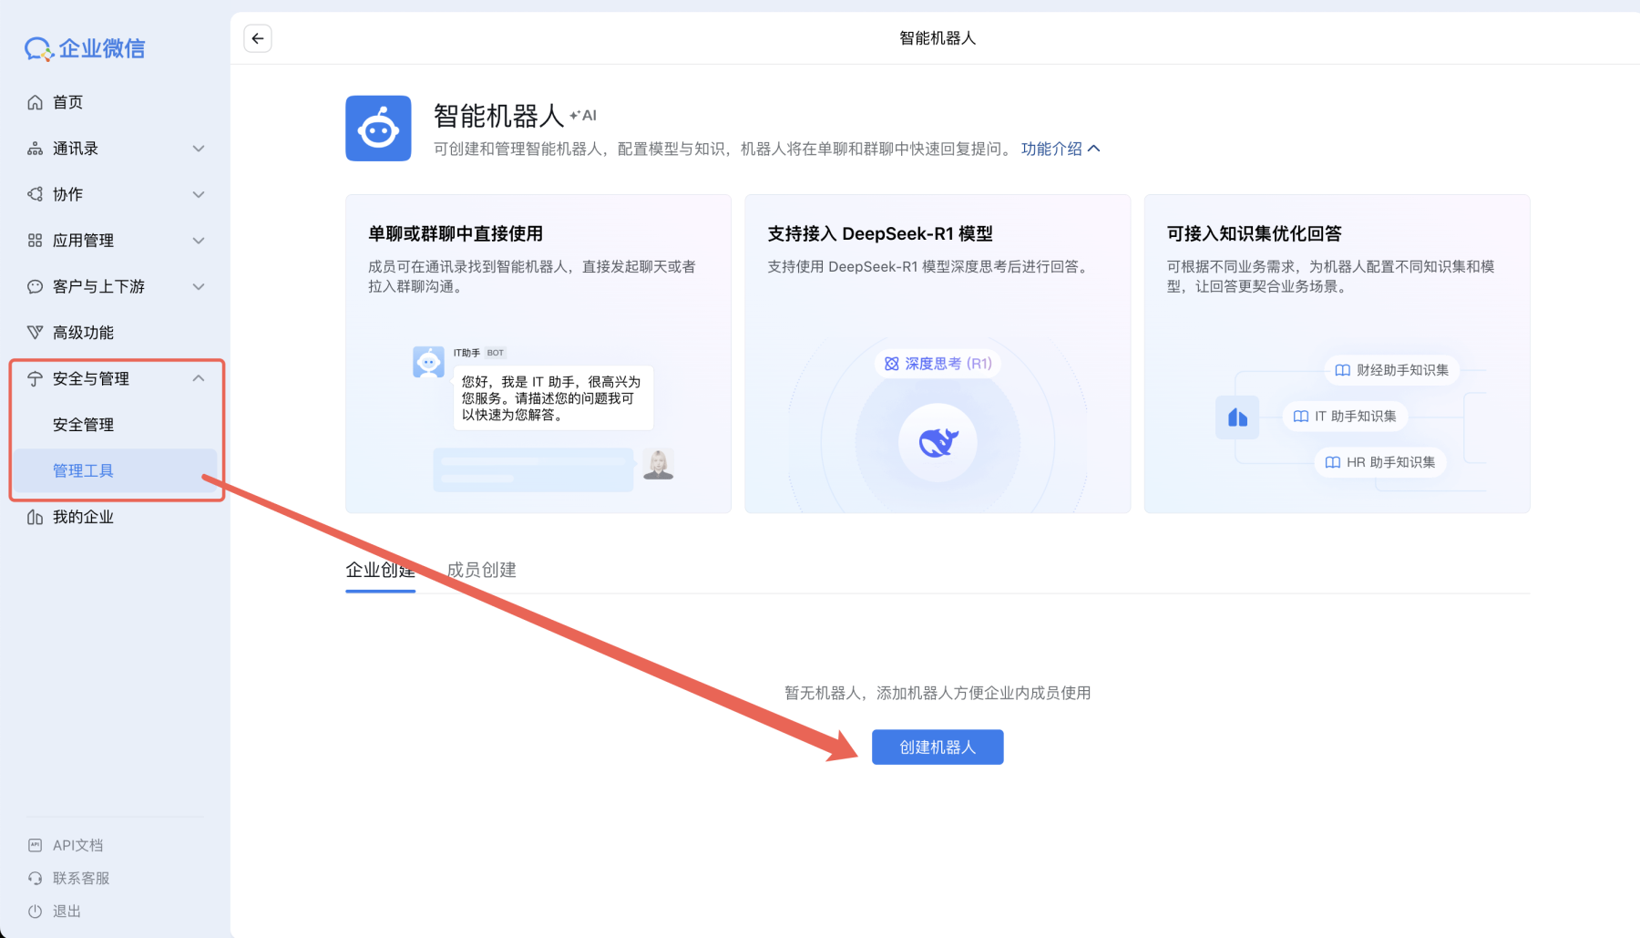This screenshot has width=1640, height=938.
Task: Open 我的企业 menu item
Action: [83, 516]
